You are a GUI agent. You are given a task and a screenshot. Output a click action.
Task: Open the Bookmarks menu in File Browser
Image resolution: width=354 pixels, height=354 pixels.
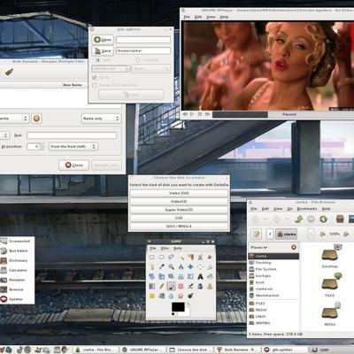pos(307,209)
